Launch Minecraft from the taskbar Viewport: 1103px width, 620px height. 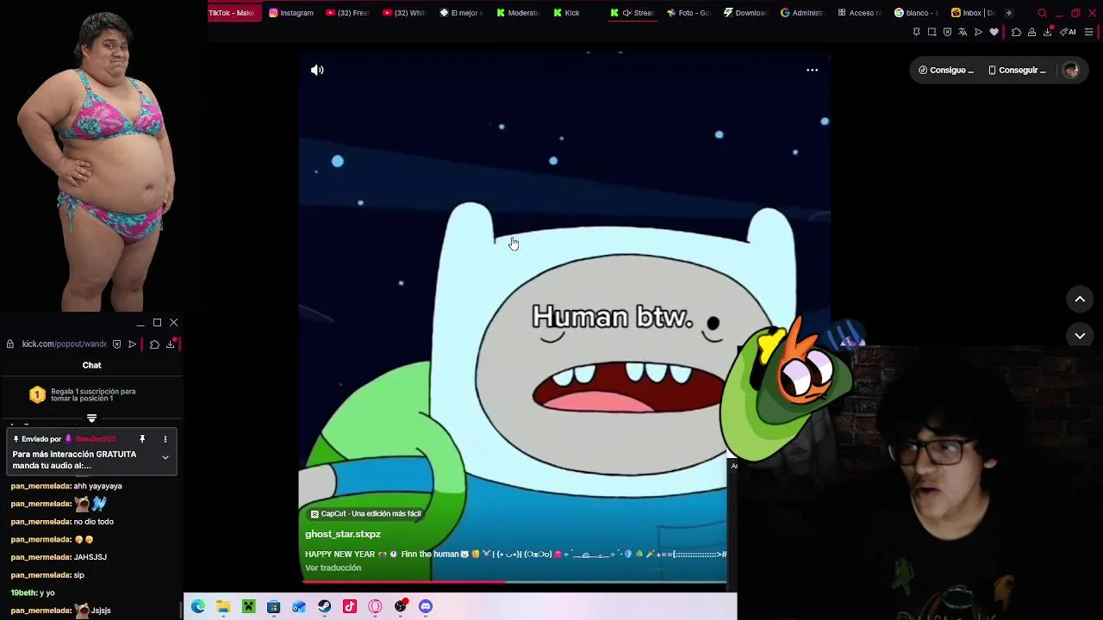248,606
